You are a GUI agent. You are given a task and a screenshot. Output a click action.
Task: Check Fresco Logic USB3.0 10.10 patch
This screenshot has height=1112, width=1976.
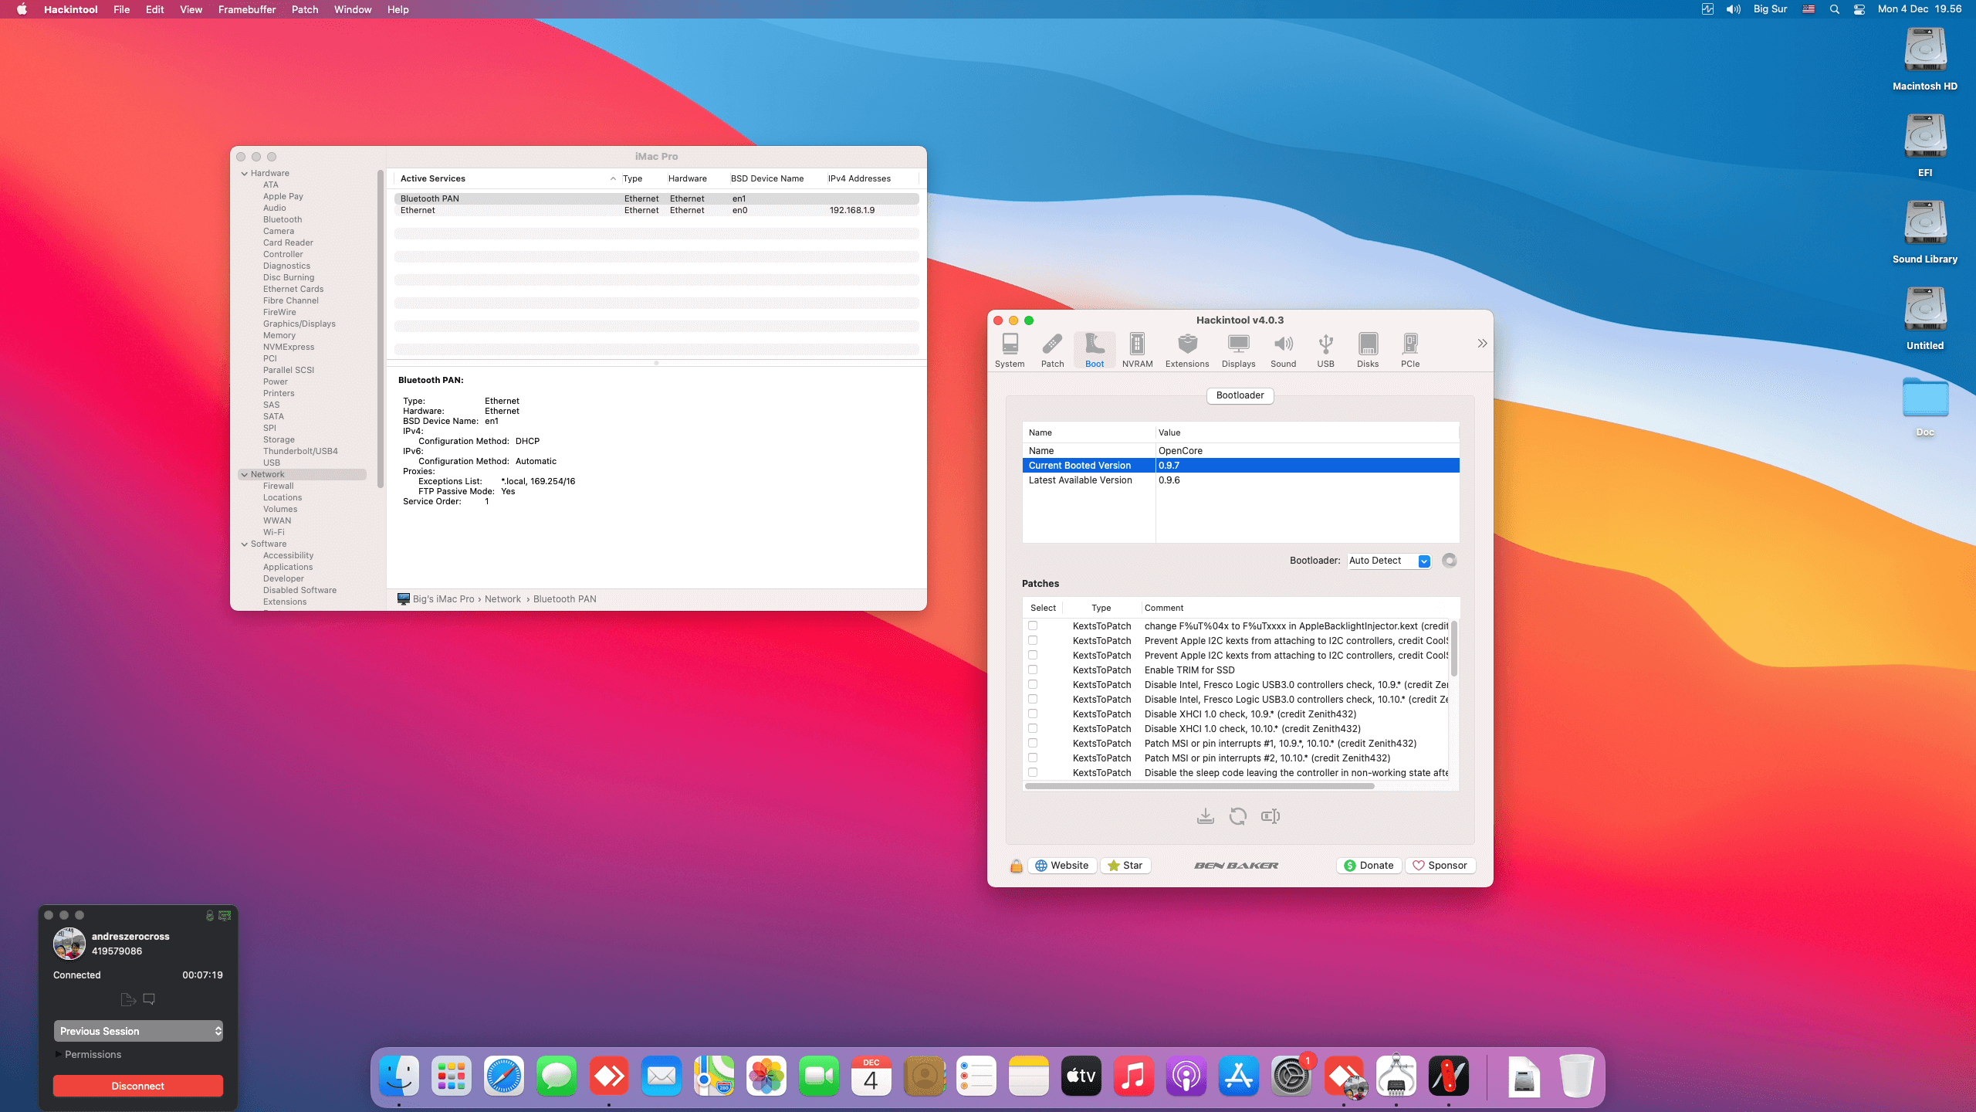pos(1033,699)
